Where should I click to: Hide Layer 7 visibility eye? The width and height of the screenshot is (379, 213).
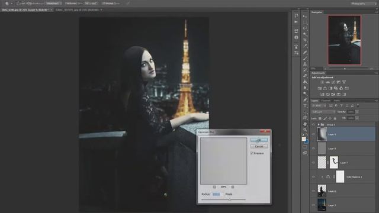pos(313,163)
